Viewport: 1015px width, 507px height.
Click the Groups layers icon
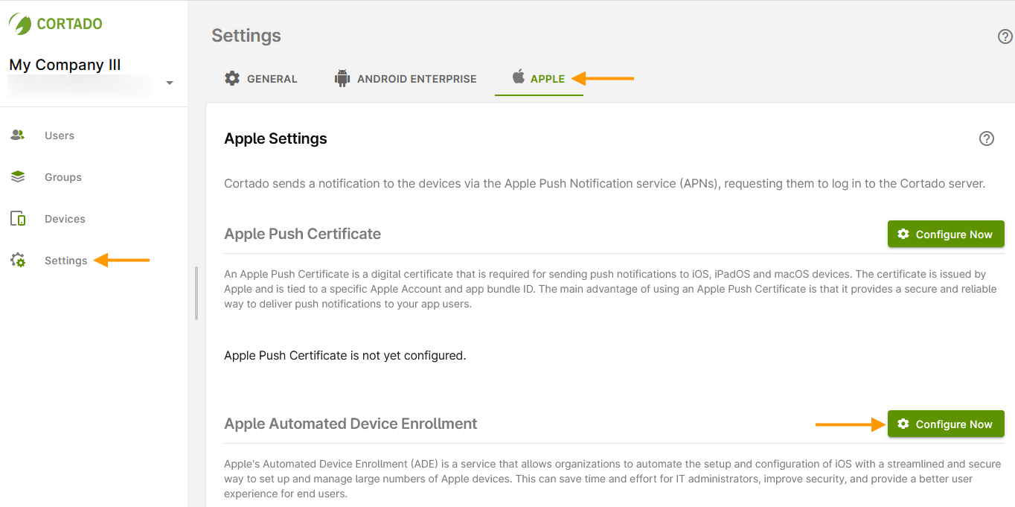[x=17, y=176]
